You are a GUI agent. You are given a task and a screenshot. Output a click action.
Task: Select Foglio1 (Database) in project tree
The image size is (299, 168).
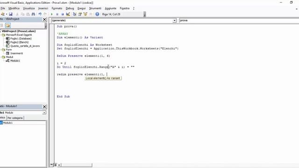click(x=21, y=38)
